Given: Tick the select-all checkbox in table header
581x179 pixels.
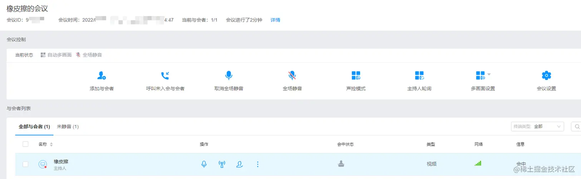Looking at the screenshot, I should pyautogui.click(x=25, y=144).
